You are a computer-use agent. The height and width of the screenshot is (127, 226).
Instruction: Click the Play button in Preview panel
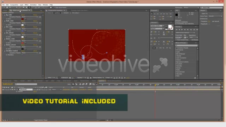coord(182,30)
